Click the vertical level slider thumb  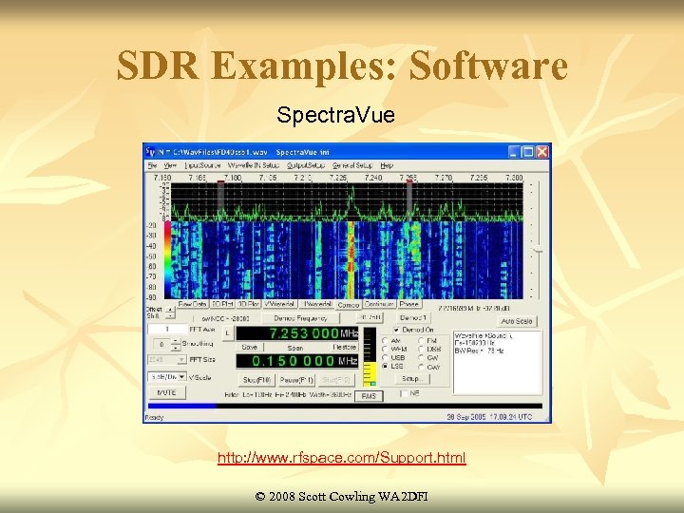point(540,249)
